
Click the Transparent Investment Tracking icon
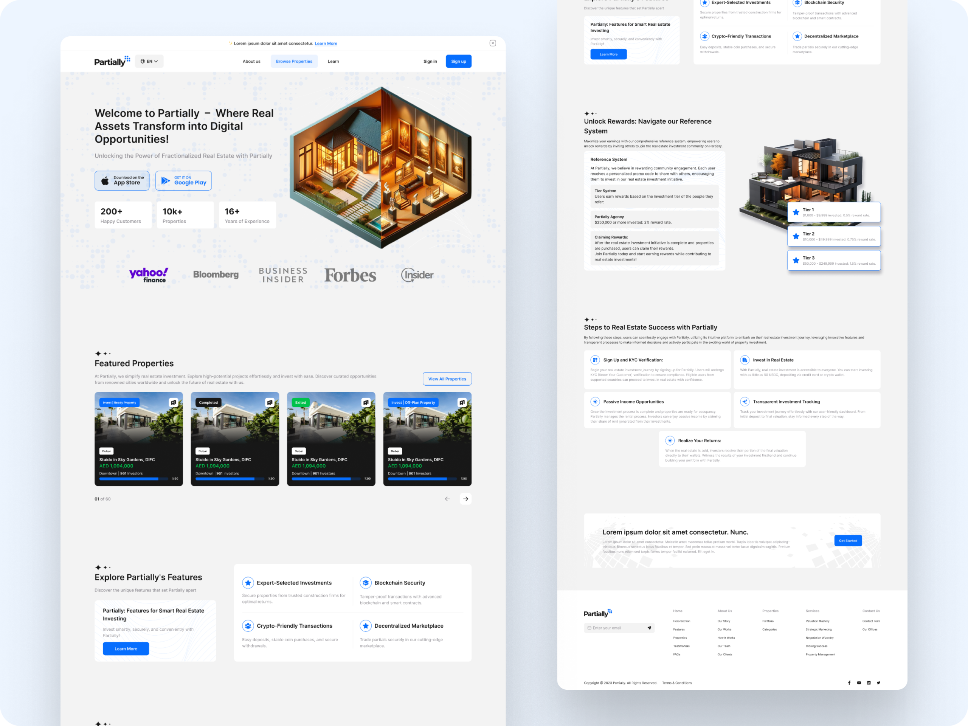[x=745, y=401]
